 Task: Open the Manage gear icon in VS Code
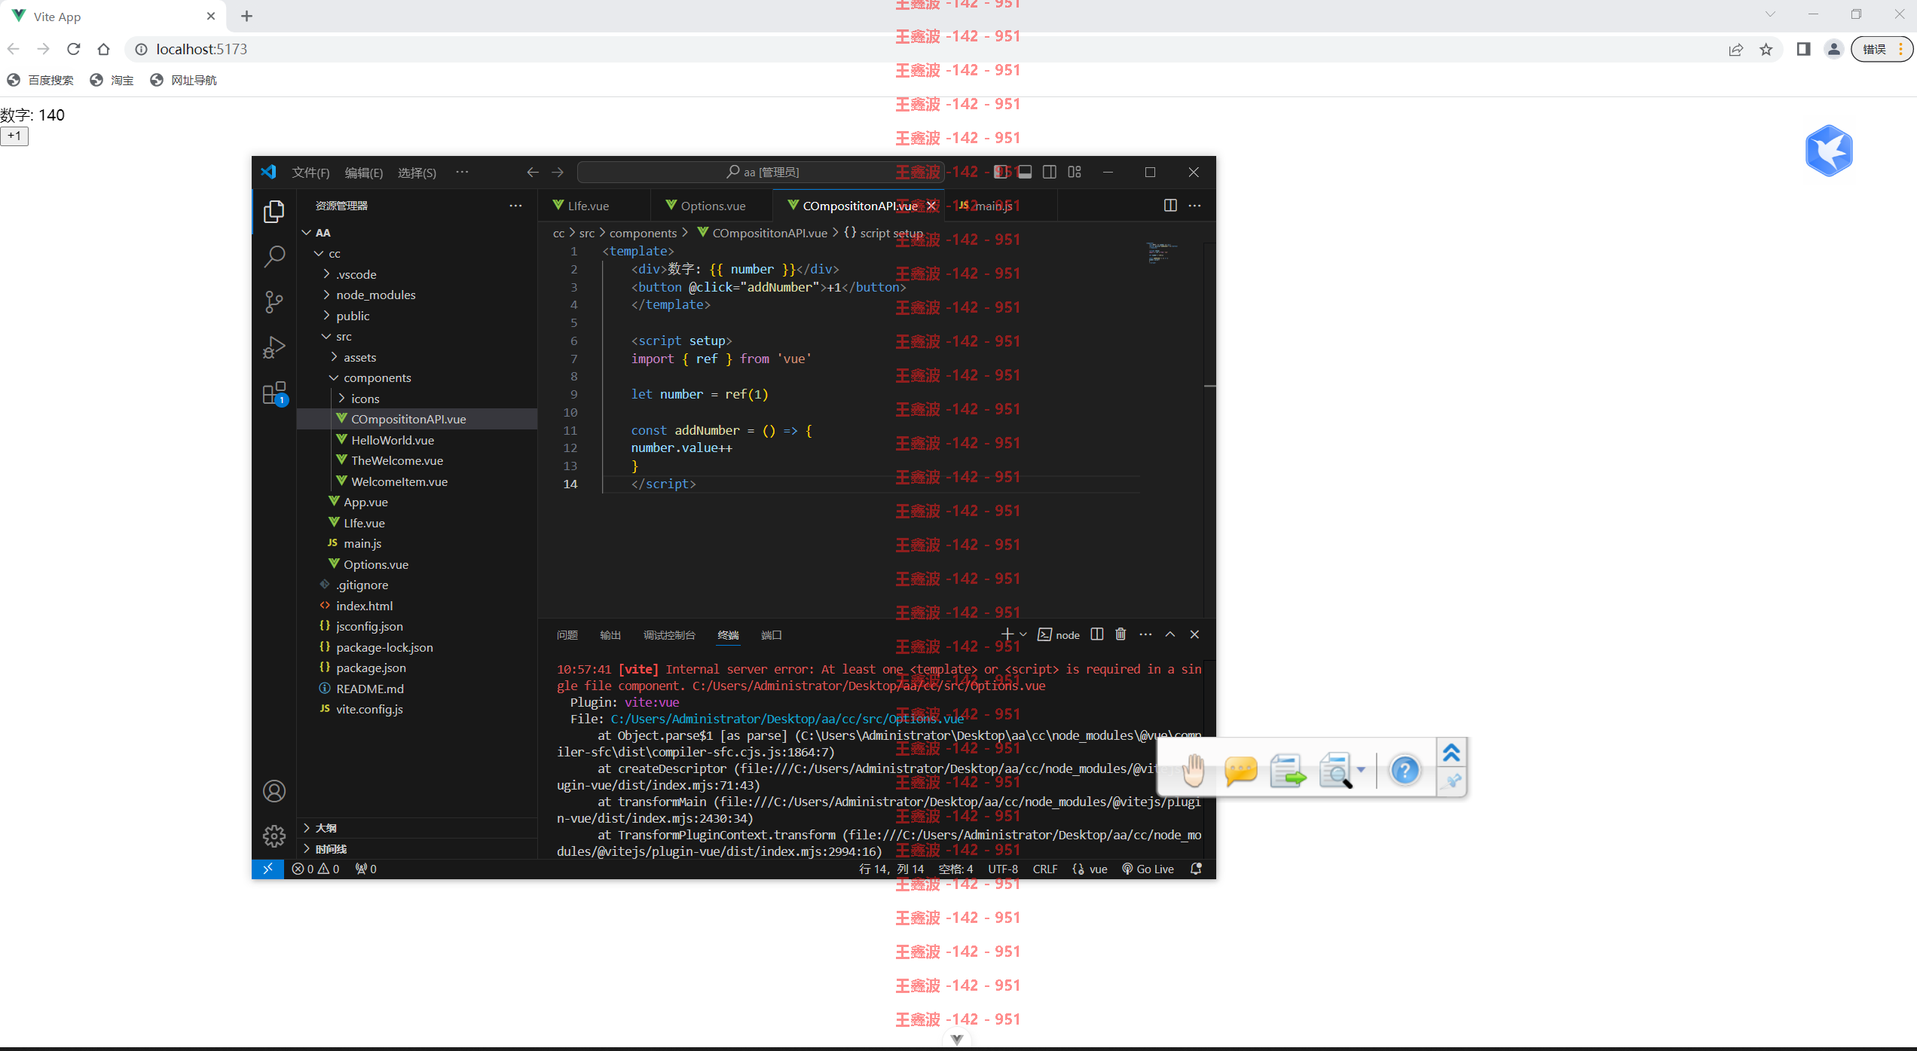tap(274, 836)
